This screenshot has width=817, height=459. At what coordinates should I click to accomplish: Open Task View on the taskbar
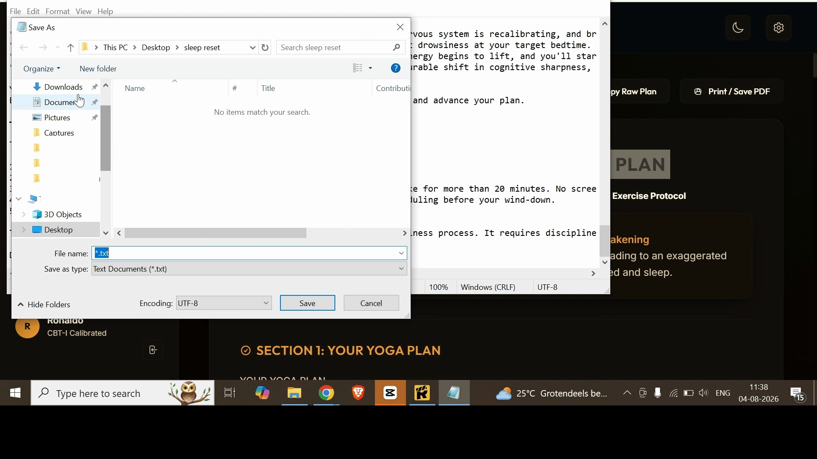230,393
